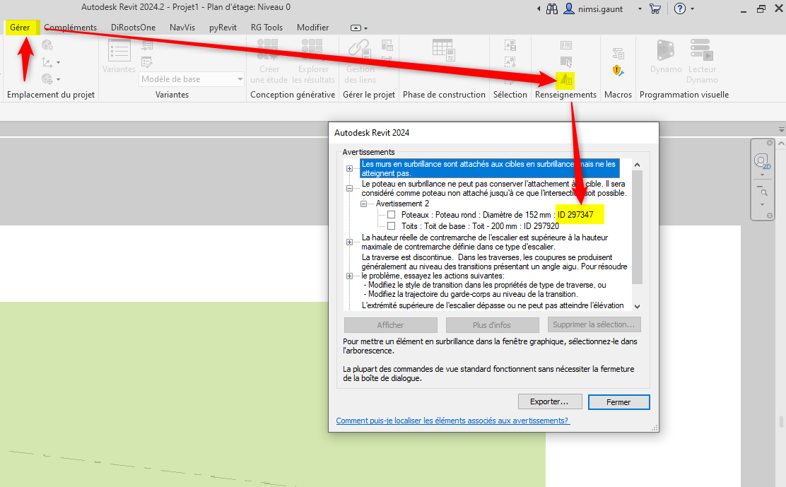Image resolution: width=786 pixels, height=487 pixels.
Task: Open the Macros security icon
Action: pos(617,71)
